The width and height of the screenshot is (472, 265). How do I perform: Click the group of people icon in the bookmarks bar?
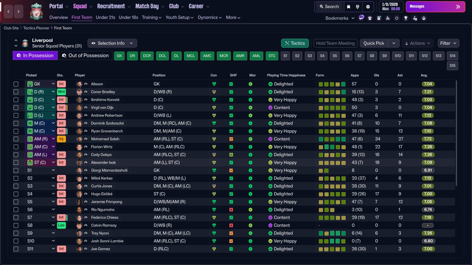(424, 18)
